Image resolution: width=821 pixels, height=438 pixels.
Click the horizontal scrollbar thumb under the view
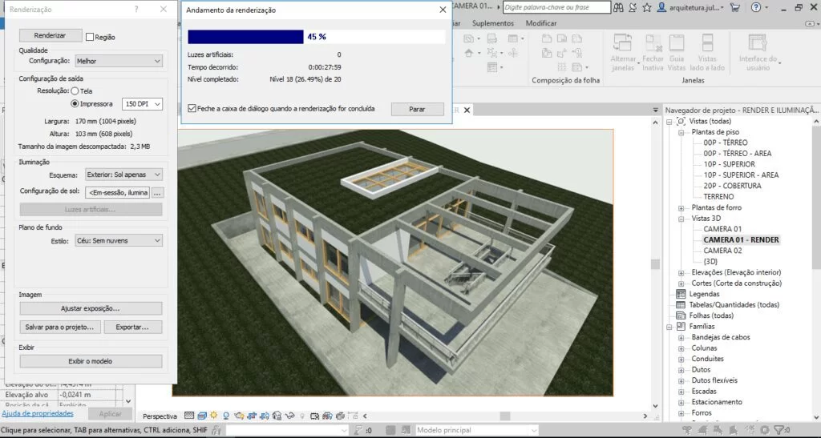pos(505,416)
